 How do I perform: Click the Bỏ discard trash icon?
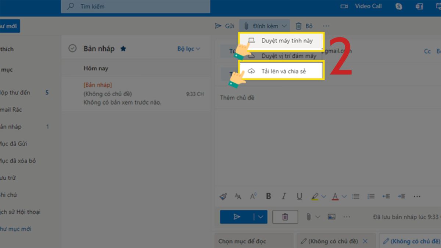coord(299,26)
